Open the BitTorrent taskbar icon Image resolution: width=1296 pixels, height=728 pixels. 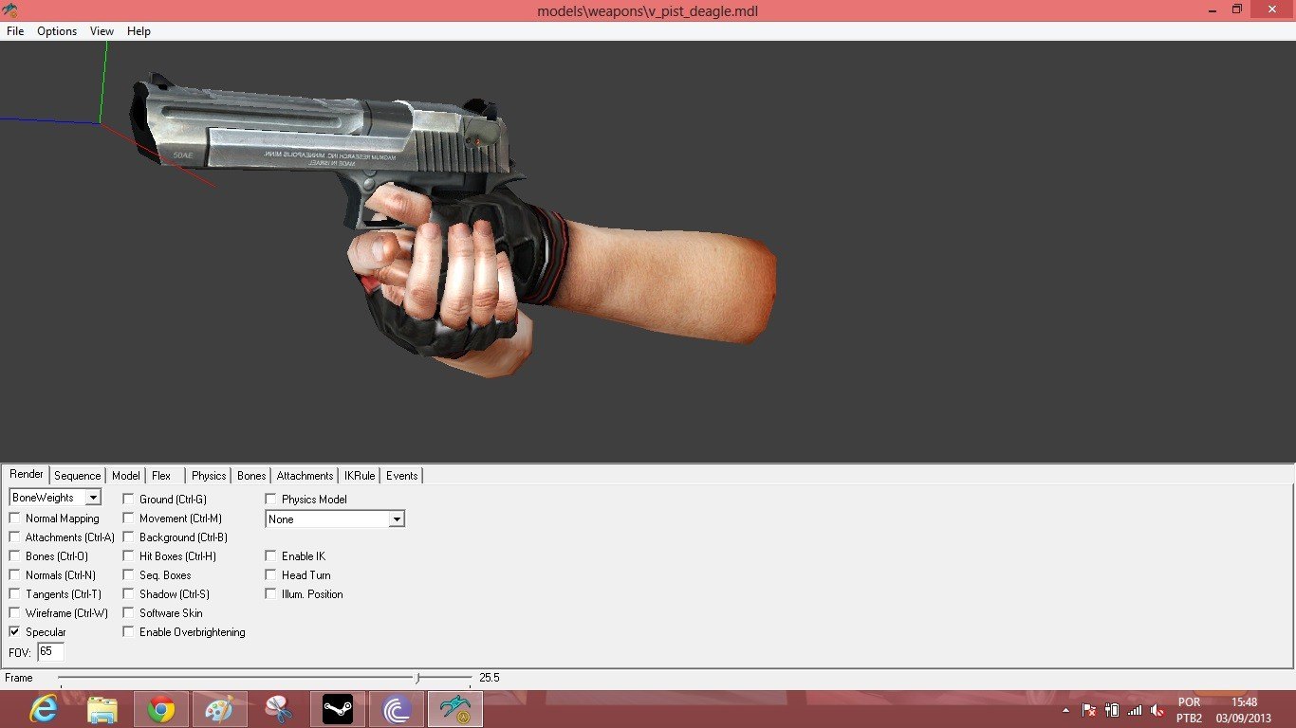coord(397,709)
